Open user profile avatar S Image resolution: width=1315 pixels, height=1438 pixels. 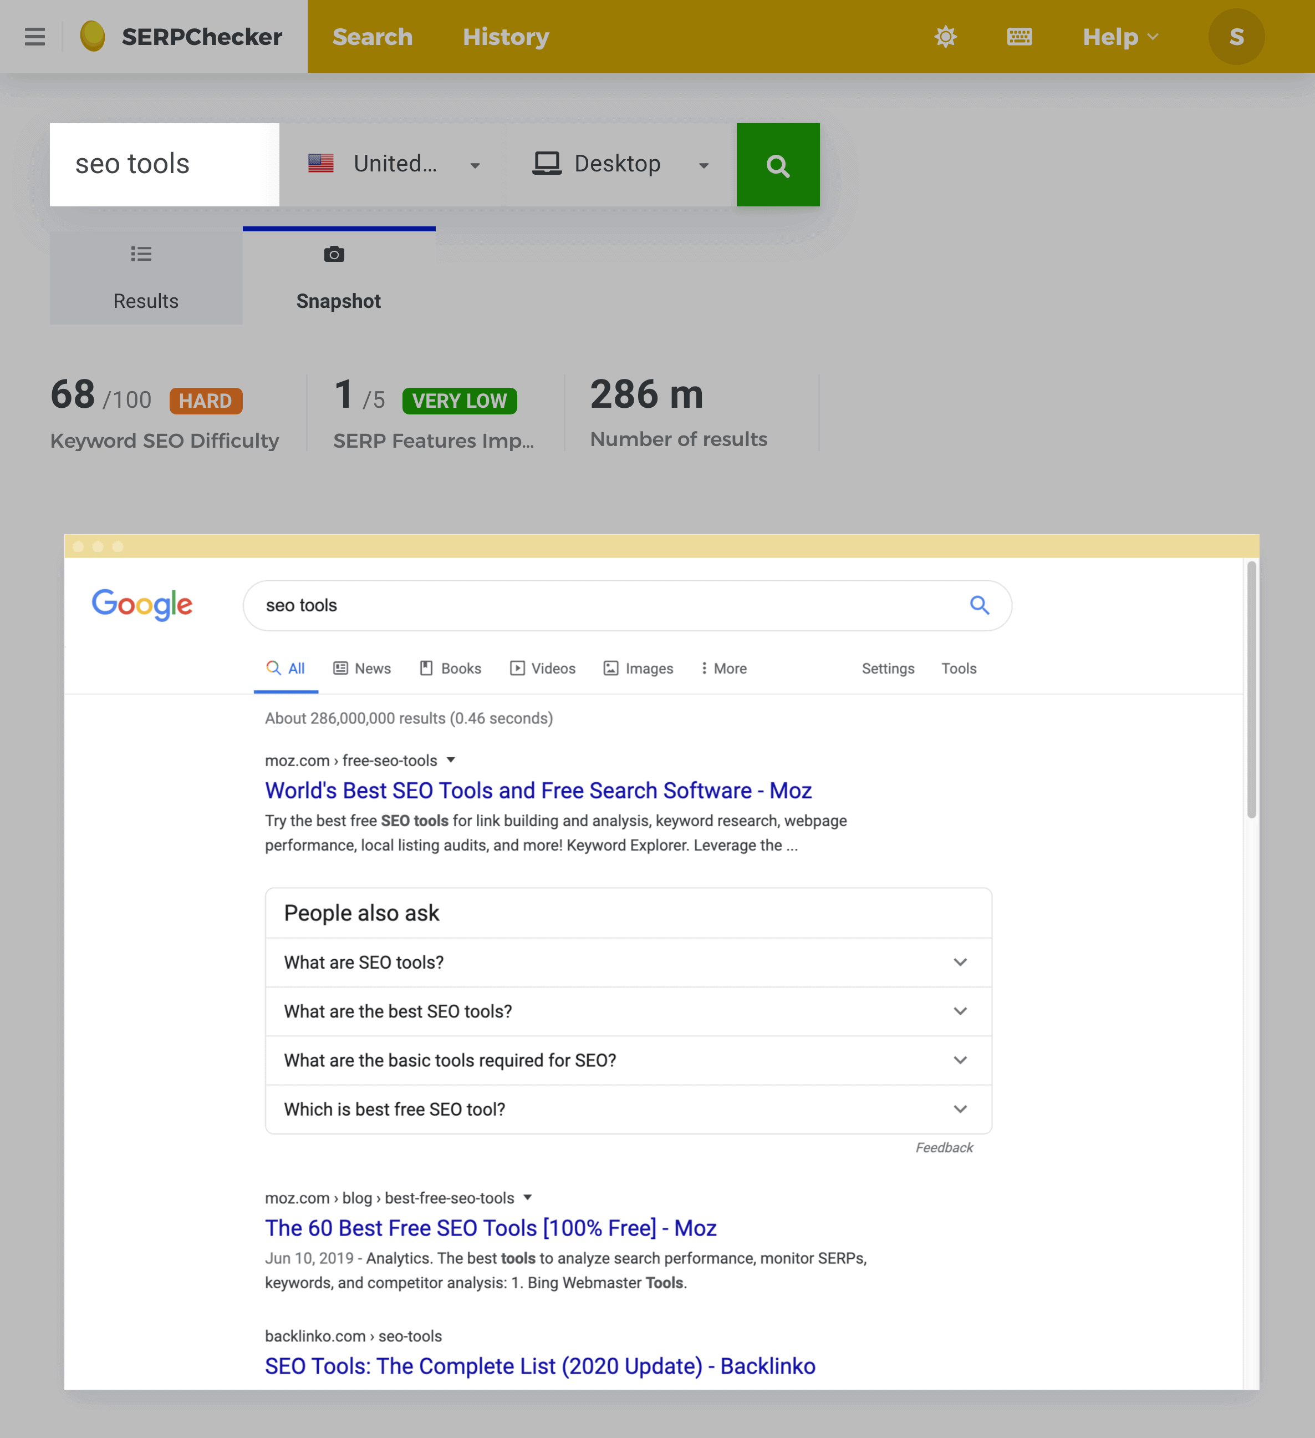pos(1236,37)
